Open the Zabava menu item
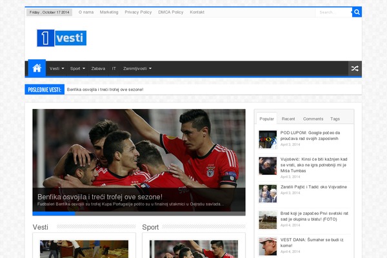This screenshot has height=258, width=387. (x=98, y=68)
